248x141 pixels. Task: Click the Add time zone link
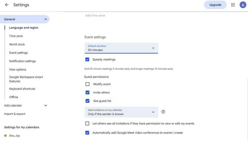pyautogui.click(x=95, y=16)
